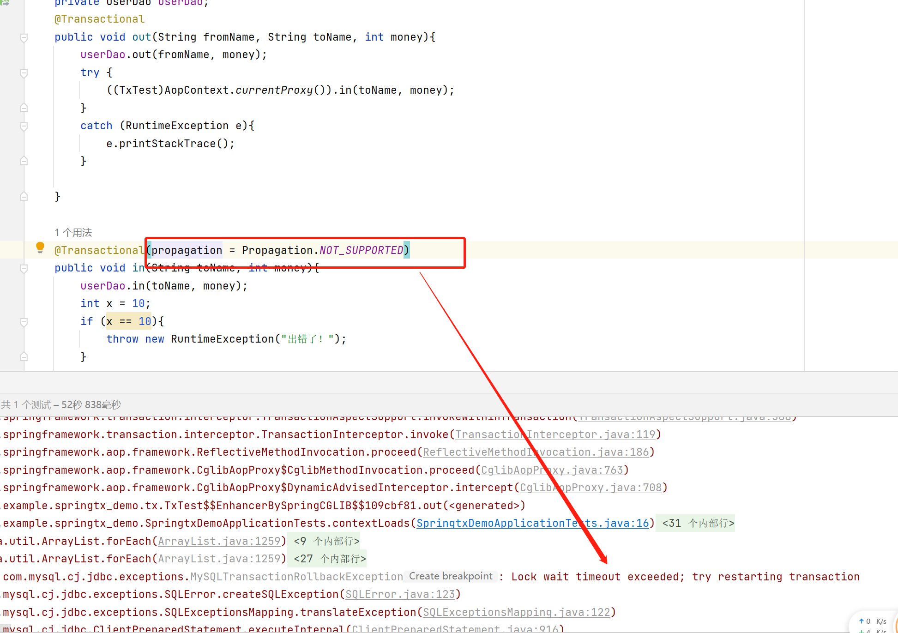Image resolution: width=898 pixels, height=633 pixels.
Task: Open the SQLExceptionsMapping.java:122 link
Action: pyautogui.click(x=516, y=612)
